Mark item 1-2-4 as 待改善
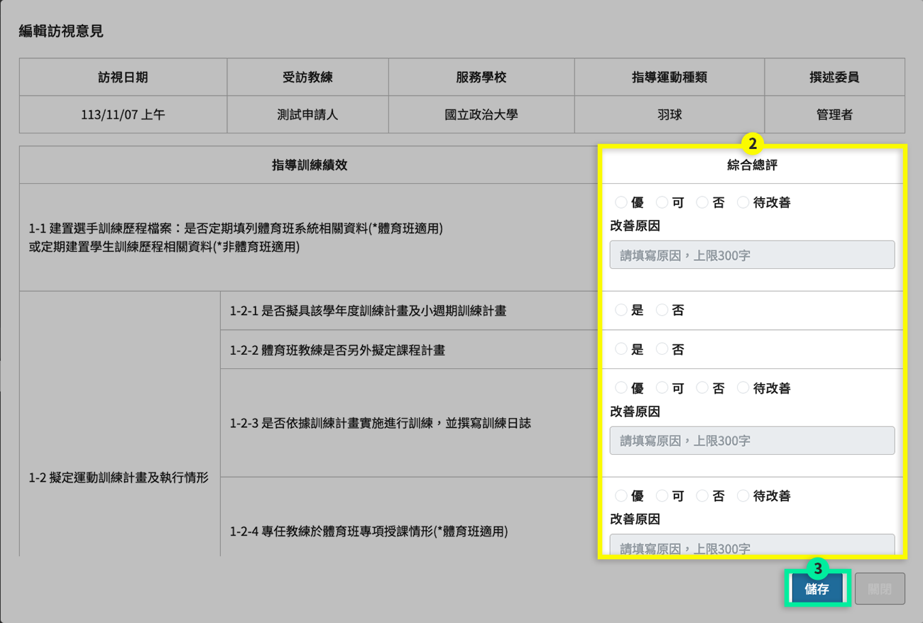Viewport: 923px width, 623px height. (743, 496)
